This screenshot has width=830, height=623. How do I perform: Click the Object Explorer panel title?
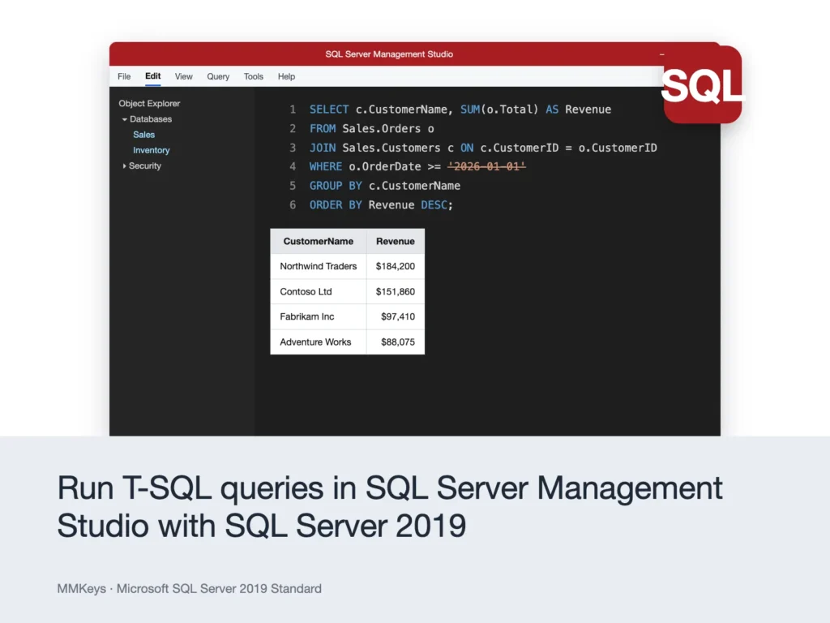click(x=149, y=103)
